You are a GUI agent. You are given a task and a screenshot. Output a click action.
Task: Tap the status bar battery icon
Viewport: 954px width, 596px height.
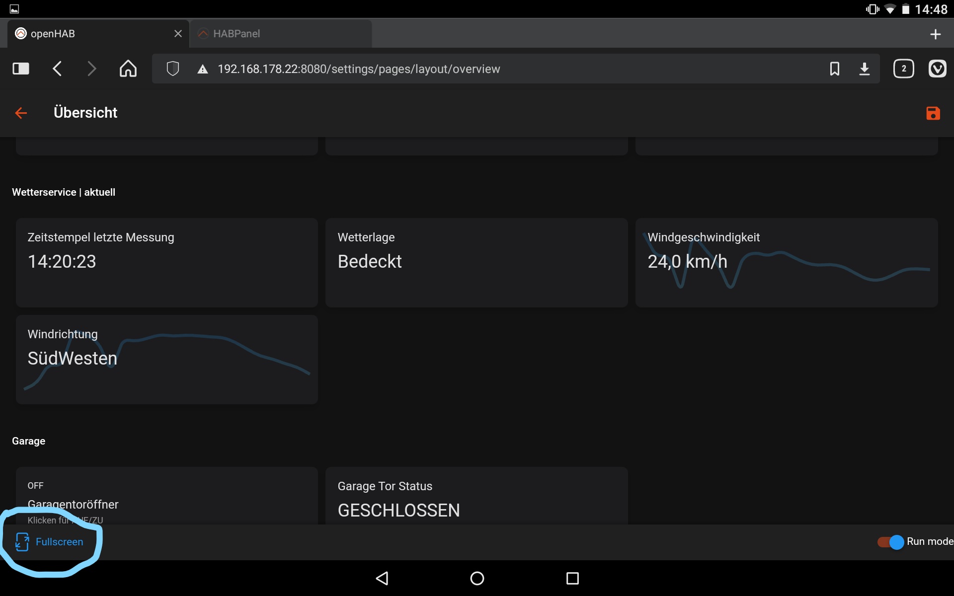[906, 9]
